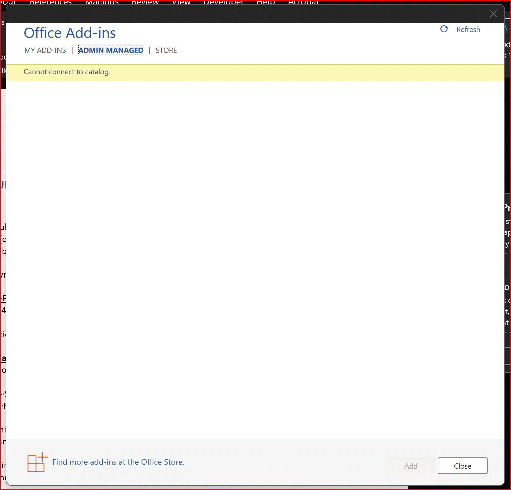Viewport: 511px width, 490px height.
Task: Switch to the MY ADD-INS tab
Action: click(x=45, y=50)
